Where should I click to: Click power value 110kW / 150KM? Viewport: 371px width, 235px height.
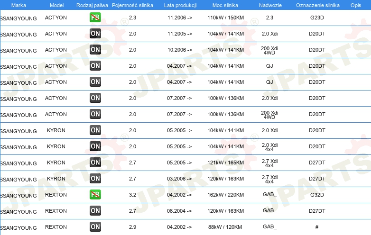[225, 18]
